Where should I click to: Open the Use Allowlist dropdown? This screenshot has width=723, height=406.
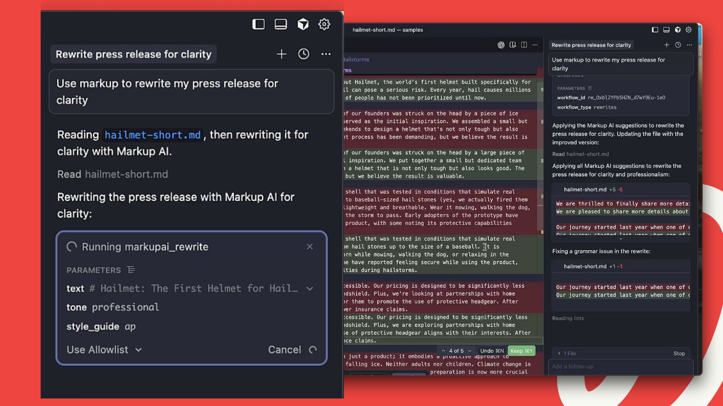pyautogui.click(x=104, y=350)
